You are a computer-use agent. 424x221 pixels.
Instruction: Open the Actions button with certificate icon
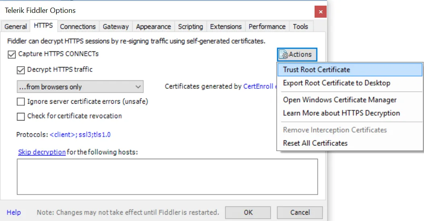(297, 54)
